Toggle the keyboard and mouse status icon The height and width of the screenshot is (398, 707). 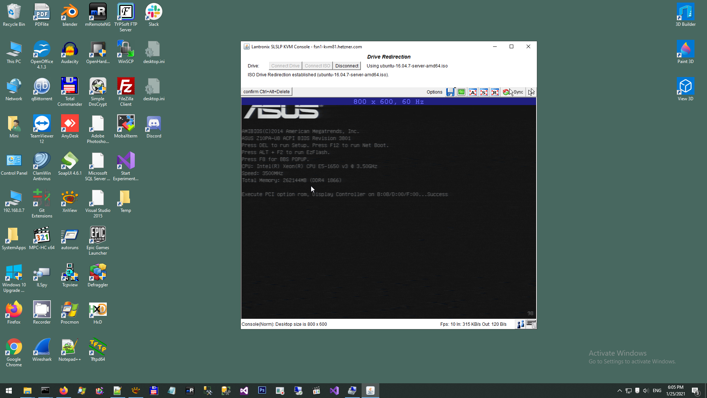[x=531, y=324]
